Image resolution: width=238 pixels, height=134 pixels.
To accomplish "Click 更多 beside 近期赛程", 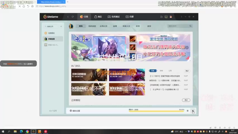I will pos(186,100).
